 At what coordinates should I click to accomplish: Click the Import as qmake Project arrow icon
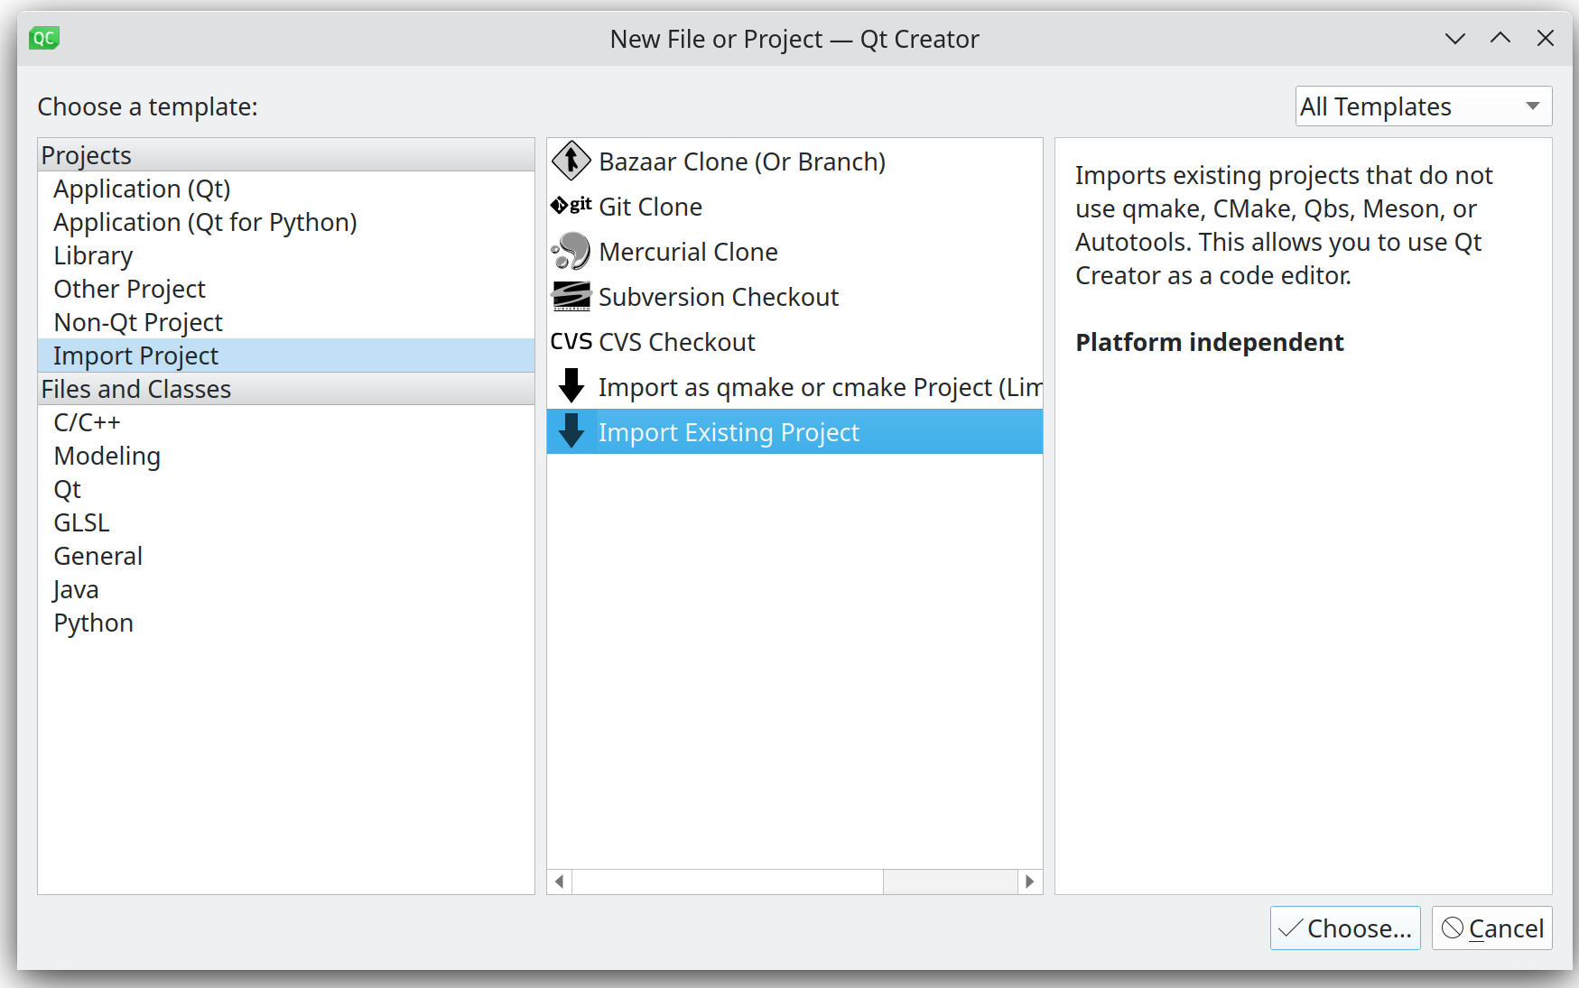571,386
